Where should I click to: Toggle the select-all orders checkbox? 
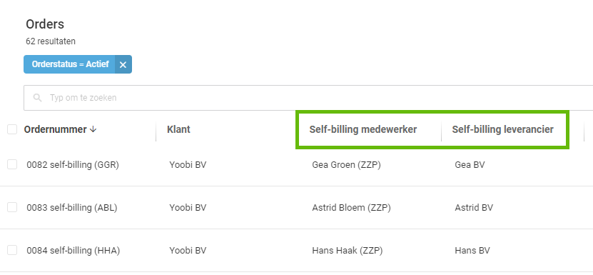click(12, 129)
